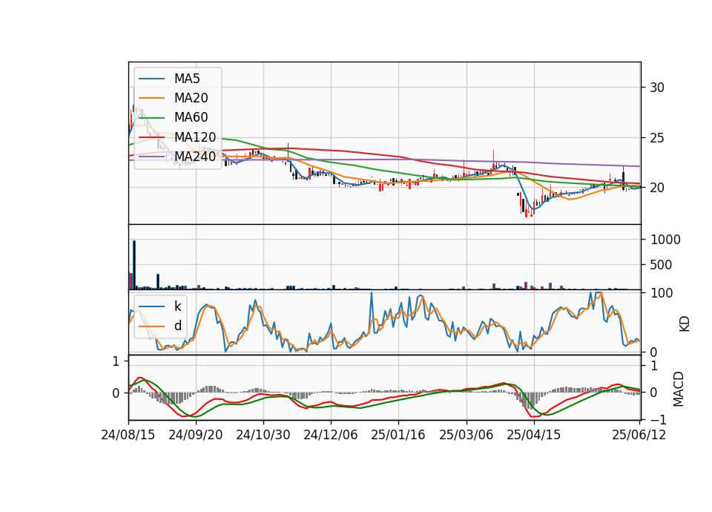Click the 25/01/16 date label
Image resolution: width=712 pixels, height=512 pixels.
[x=398, y=435]
